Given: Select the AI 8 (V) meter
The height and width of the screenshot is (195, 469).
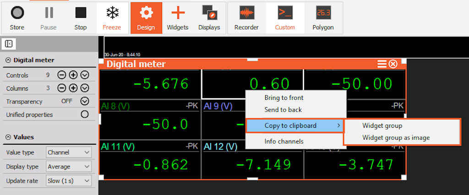Looking at the screenshot, I should [150, 119].
